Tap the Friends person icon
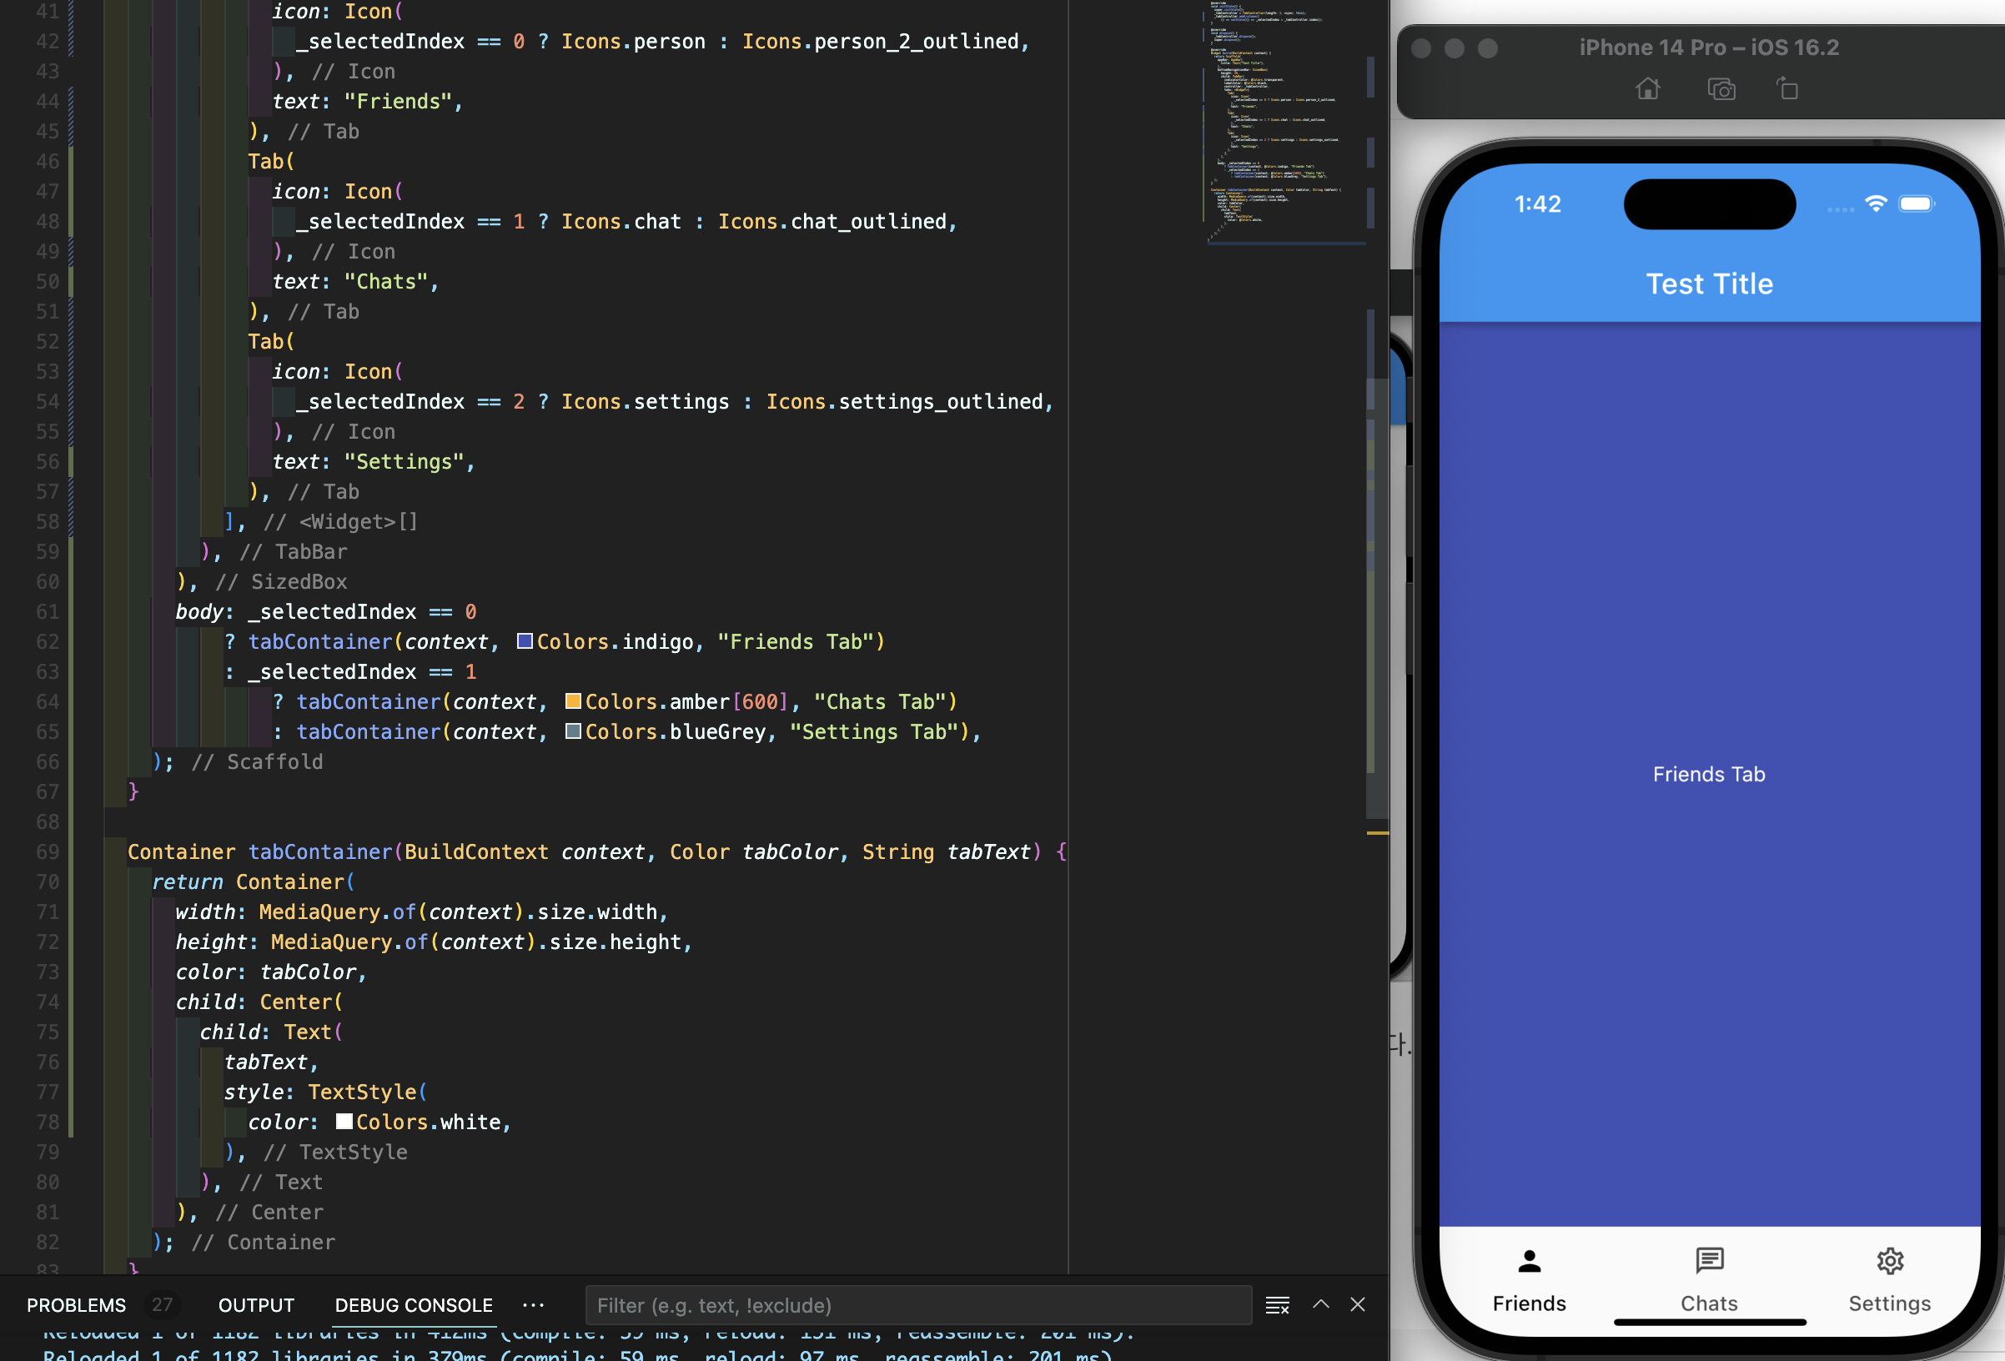Screen dimensions: 2005x1361 [1529, 1261]
